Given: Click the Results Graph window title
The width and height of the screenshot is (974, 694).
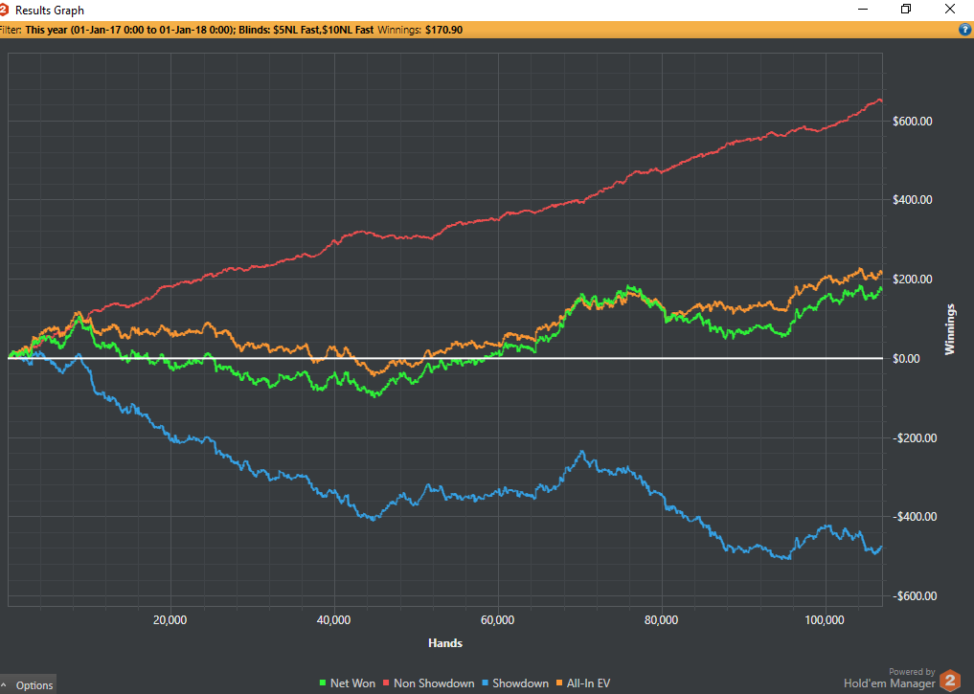Looking at the screenshot, I should click(x=50, y=10).
